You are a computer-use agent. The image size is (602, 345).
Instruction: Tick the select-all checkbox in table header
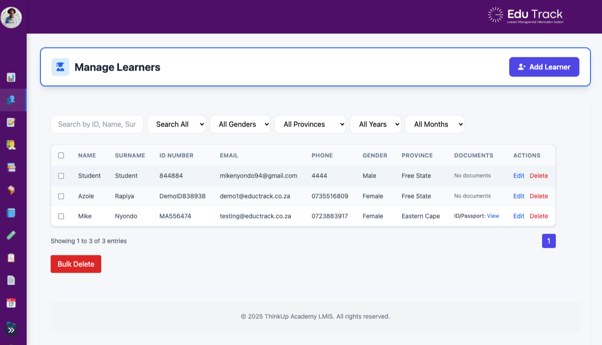(x=61, y=155)
